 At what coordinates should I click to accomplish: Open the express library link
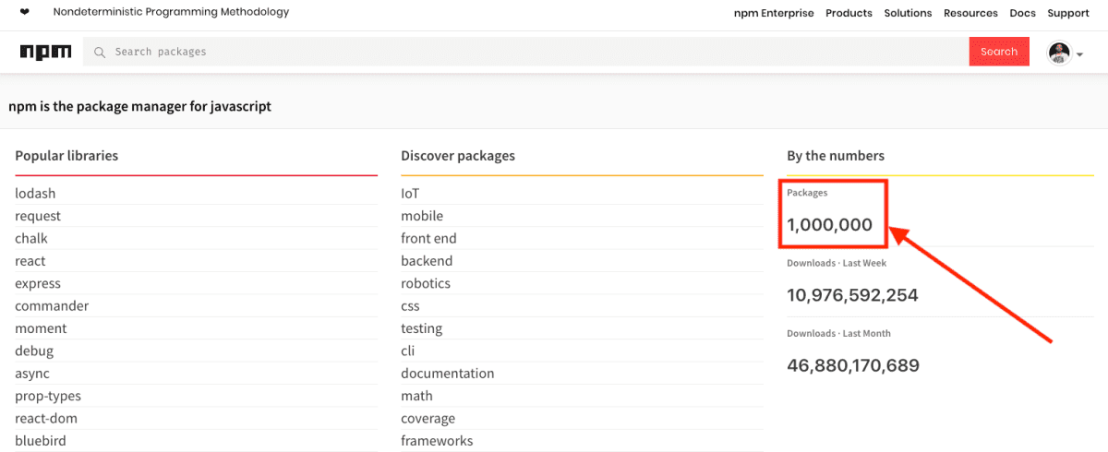coord(38,283)
